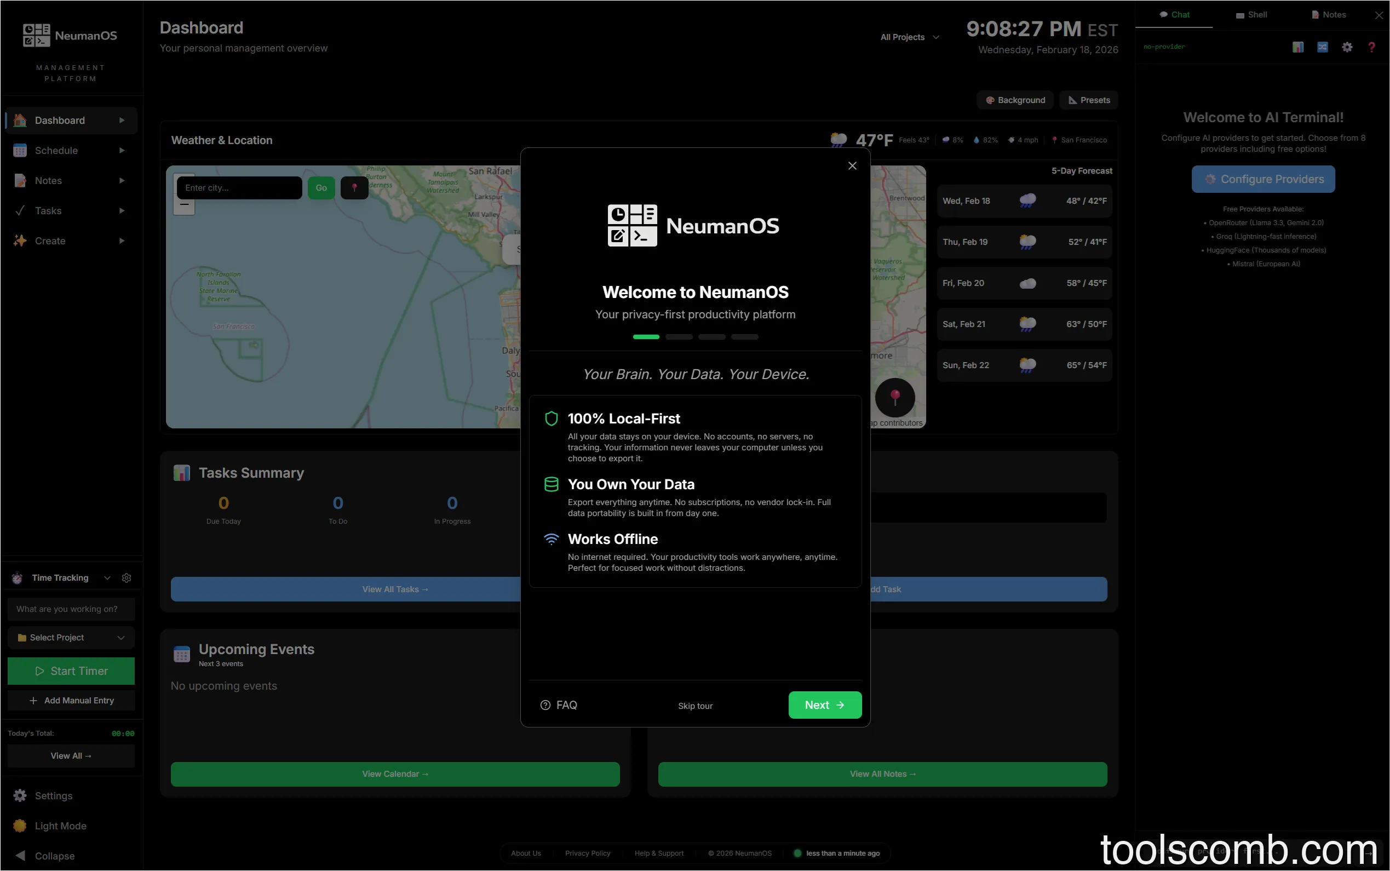The height and width of the screenshot is (871, 1390).
Task: Switch to the Chat tab
Action: coord(1174,15)
